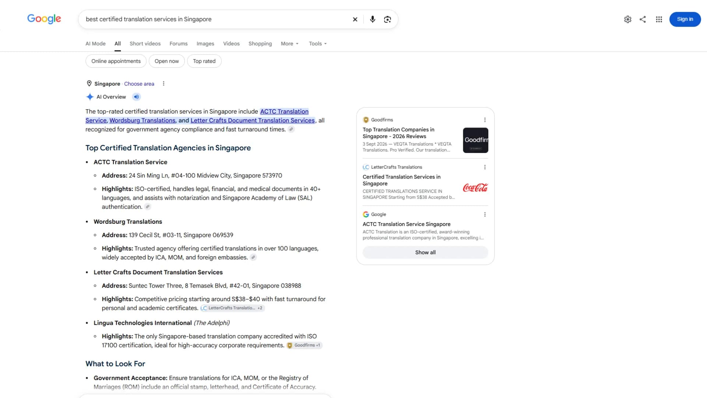
Task: Click the Goodfirms +1 source chip
Action: (304, 345)
